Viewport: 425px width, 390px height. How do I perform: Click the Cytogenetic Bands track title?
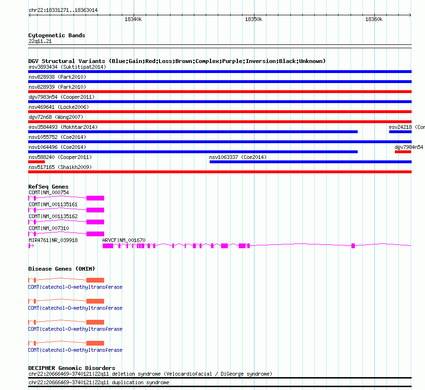pyautogui.click(x=57, y=35)
